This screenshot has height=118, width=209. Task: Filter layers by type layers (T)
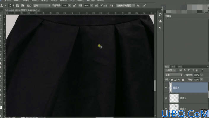tap(189, 70)
